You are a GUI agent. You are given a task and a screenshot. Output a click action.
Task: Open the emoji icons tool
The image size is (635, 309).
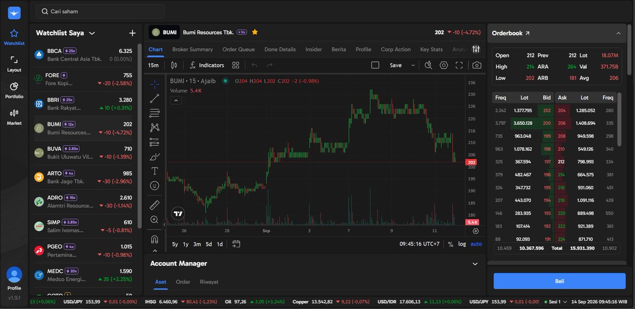click(x=155, y=186)
